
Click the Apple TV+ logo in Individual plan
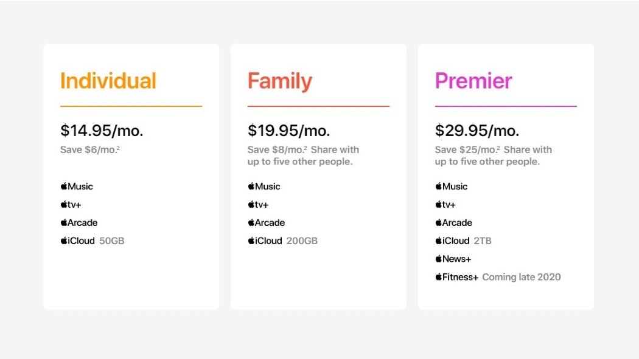pyautogui.click(x=71, y=205)
